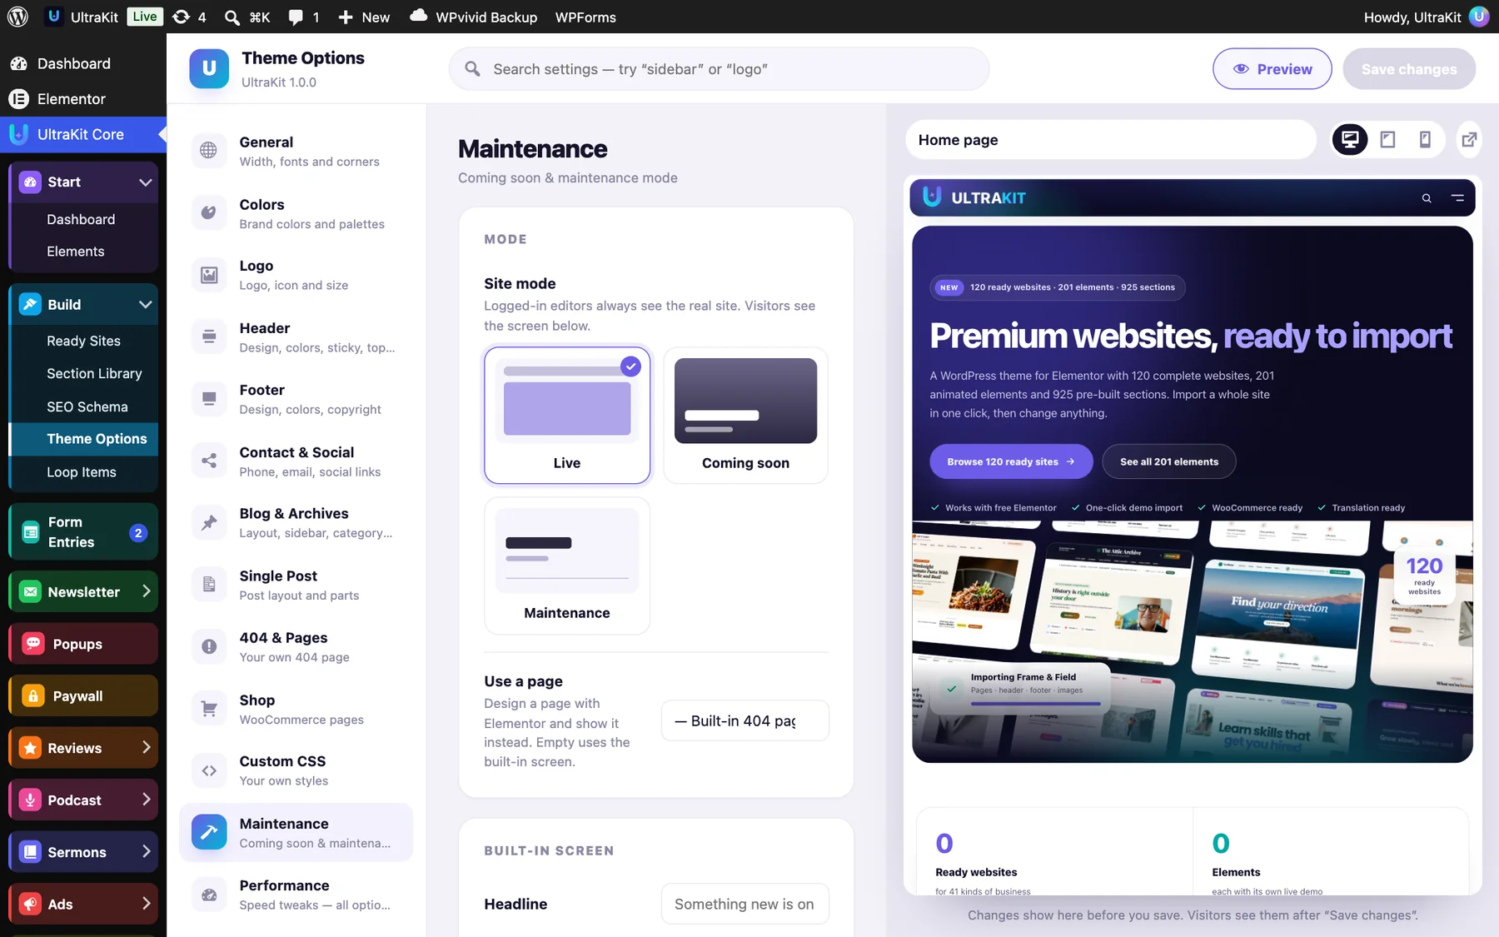Click the Save changes button
The image size is (1499, 937).
pos(1409,69)
